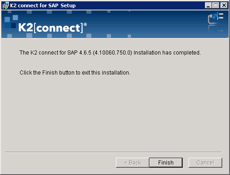Select the 'Installation has completed' message text
Screen dimensions: 230x175
110,53
